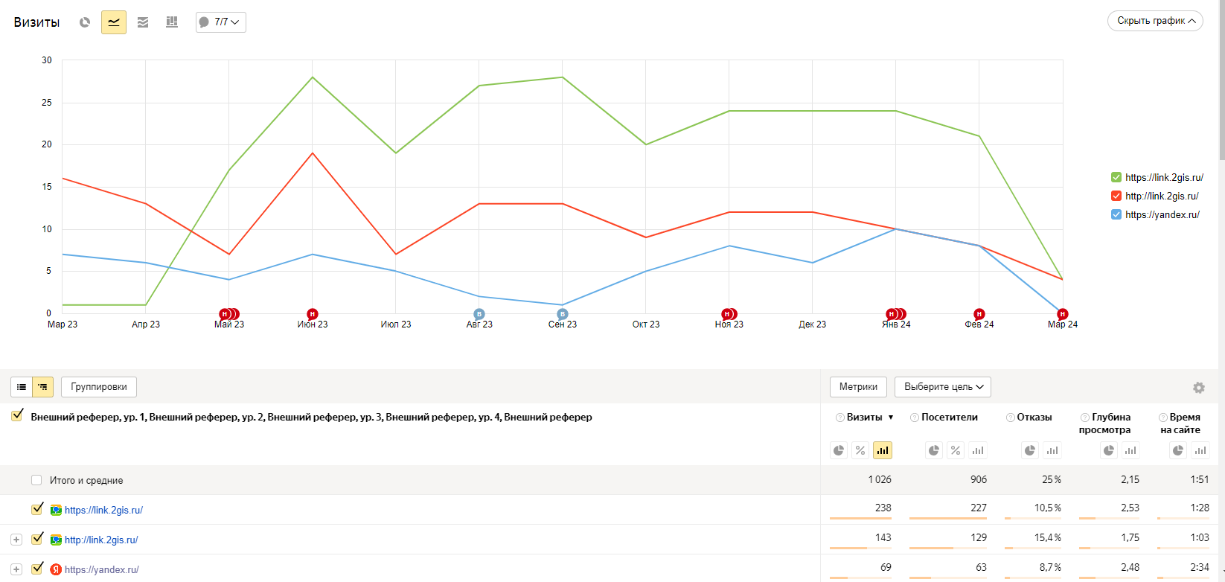Open the https://link.2gis.ru/ link in the table
The width and height of the screenshot is (1225, 582).
click(x=103, y=510)
